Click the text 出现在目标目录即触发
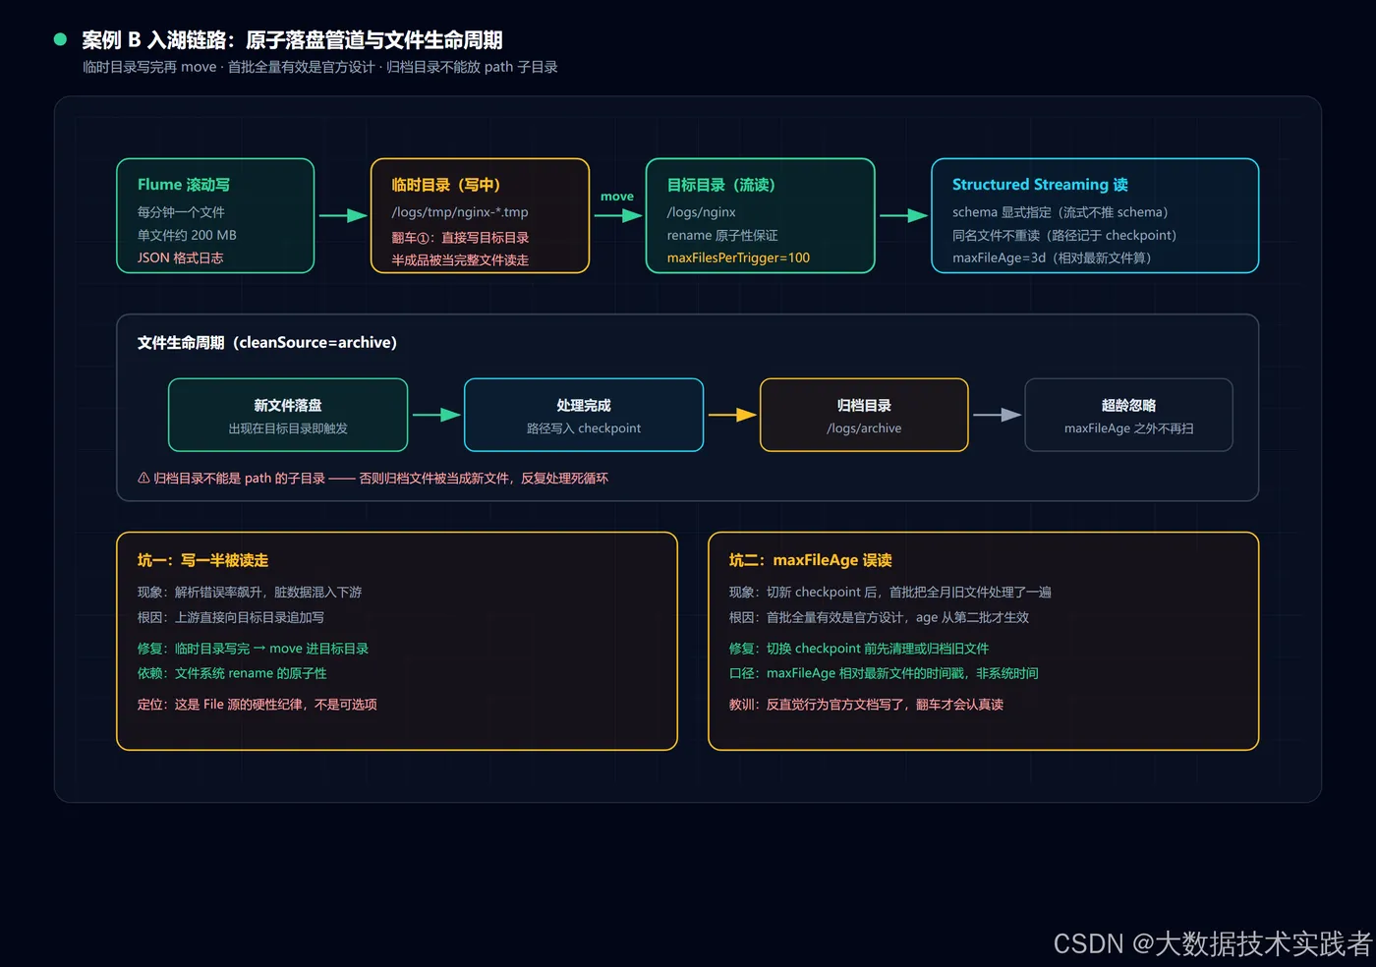This screenshot has height=967, width=1376. click(288, 428)
